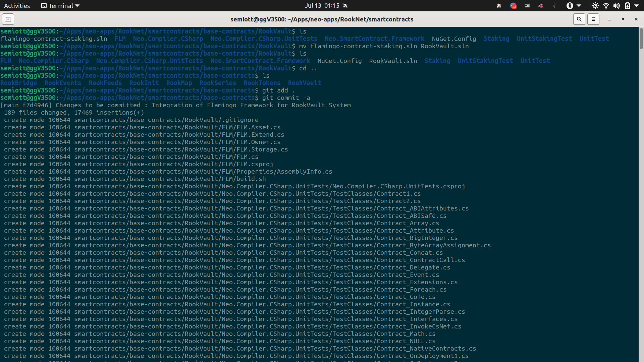The image size is (644, 362).
Task: Expand the system menu arrow
Action: click(637, 6)
